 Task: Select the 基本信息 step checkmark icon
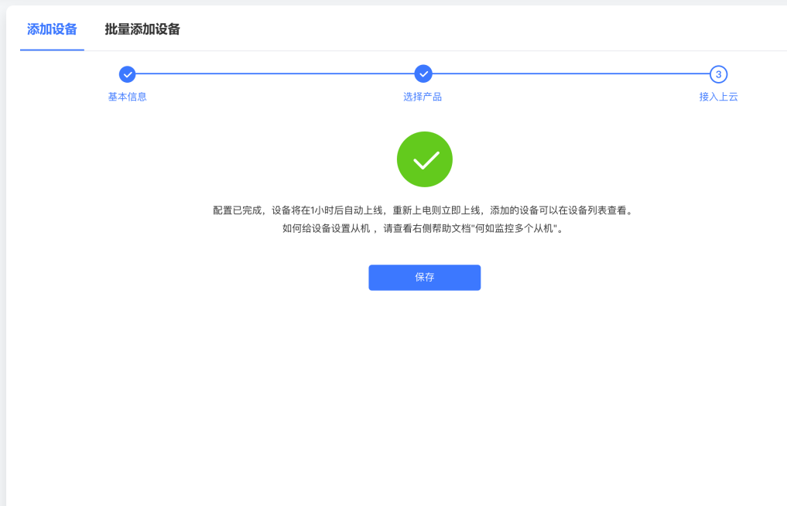128,74
